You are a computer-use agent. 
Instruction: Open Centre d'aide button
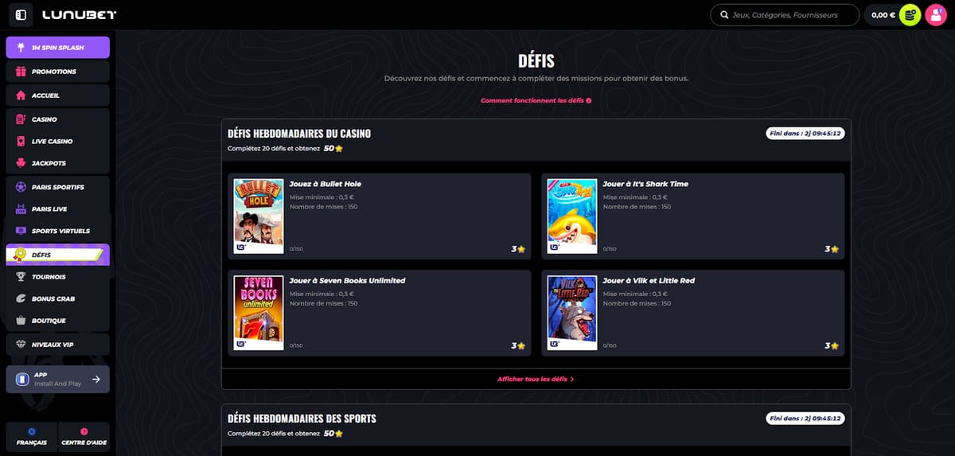coord(84,437)
